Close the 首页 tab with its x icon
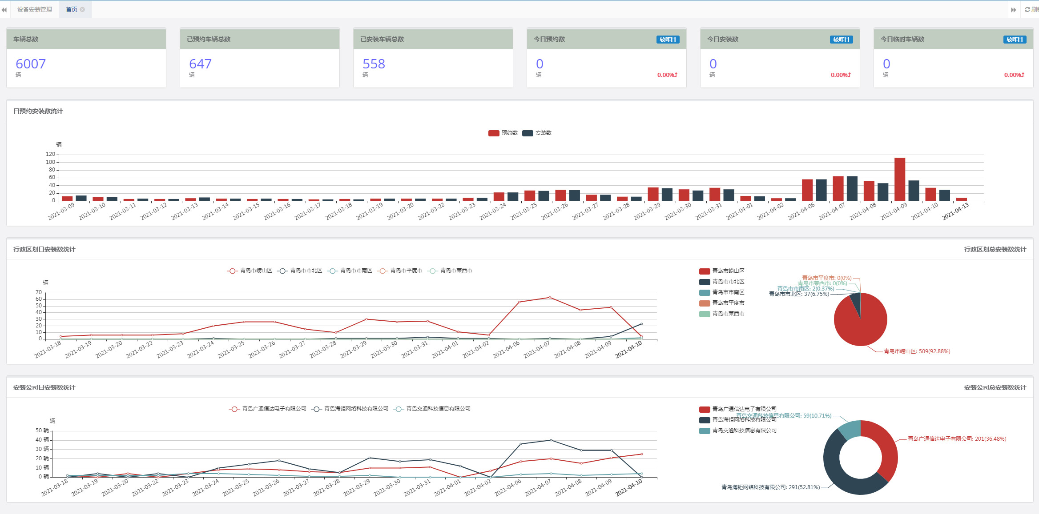The height and width of the screenshot is (514, 1039). 82,9
